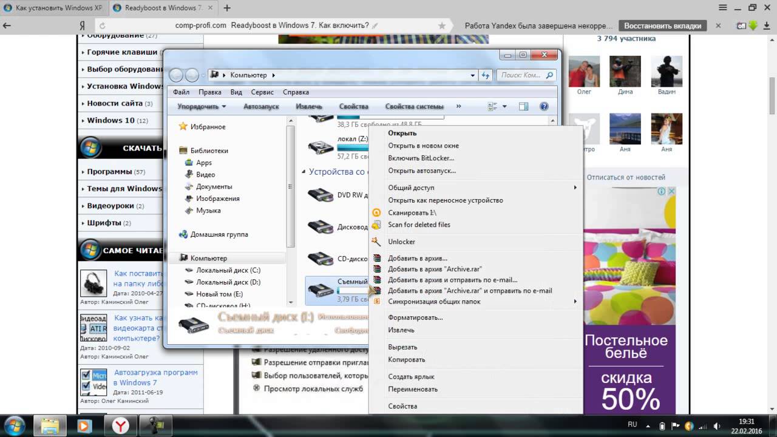Click the Avast scan icon in context menu
The height and width of the screenshot is (437, 777).
coord(376,212)
